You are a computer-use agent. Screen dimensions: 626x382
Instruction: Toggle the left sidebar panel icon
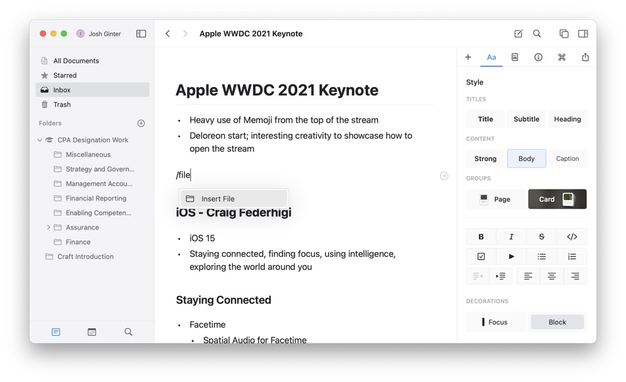pos(141,34)
